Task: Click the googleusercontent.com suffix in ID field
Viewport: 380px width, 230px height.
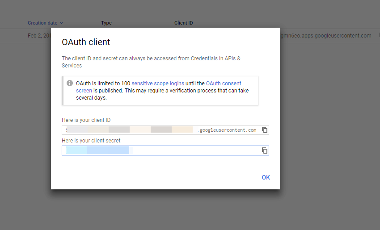Action: pyautogui.click(x=228, y=130)
